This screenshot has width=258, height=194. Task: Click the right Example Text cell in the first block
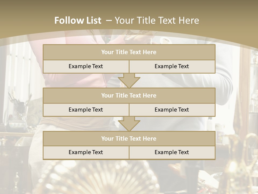pyautogui.click(x=172, y=66)
